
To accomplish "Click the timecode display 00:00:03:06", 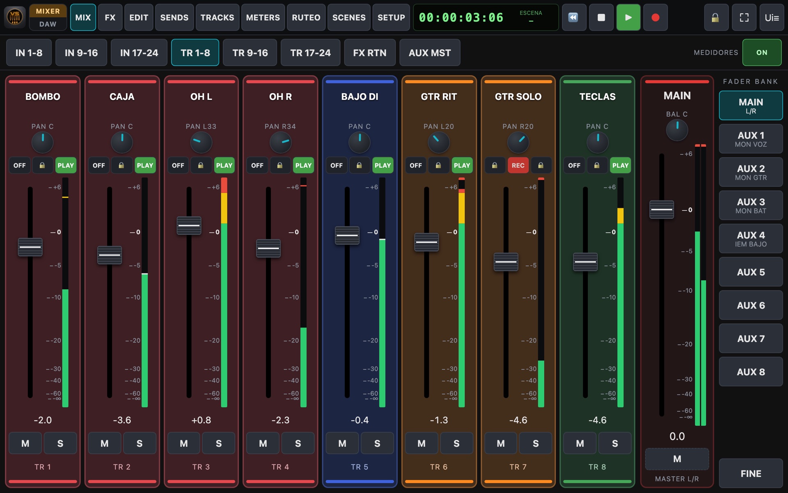I will click(461, 17).
